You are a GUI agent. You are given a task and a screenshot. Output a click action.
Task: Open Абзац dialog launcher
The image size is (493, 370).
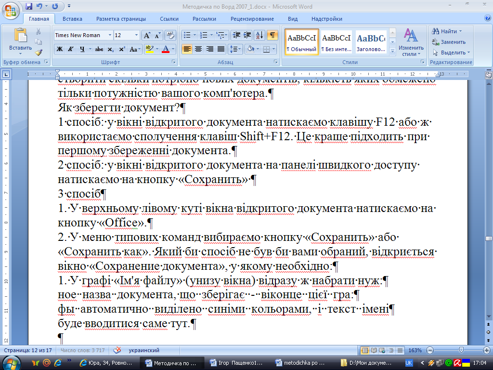click(276, 62)
